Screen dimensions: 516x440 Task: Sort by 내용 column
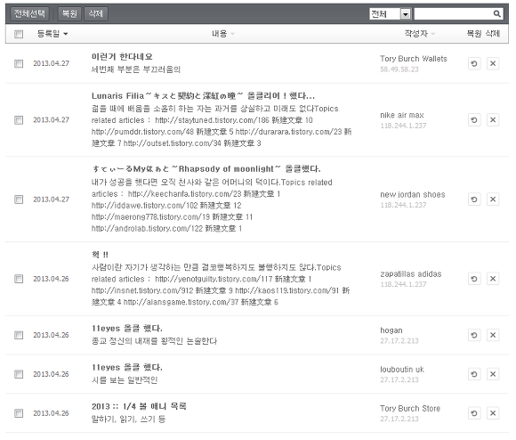223,34
